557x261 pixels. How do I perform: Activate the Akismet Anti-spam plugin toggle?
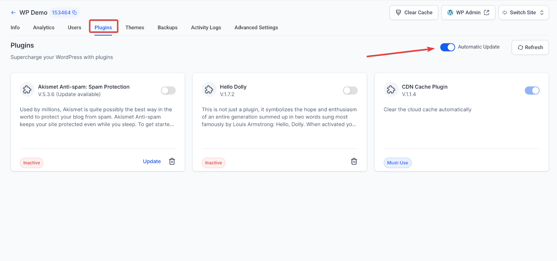tap(168, 91)
